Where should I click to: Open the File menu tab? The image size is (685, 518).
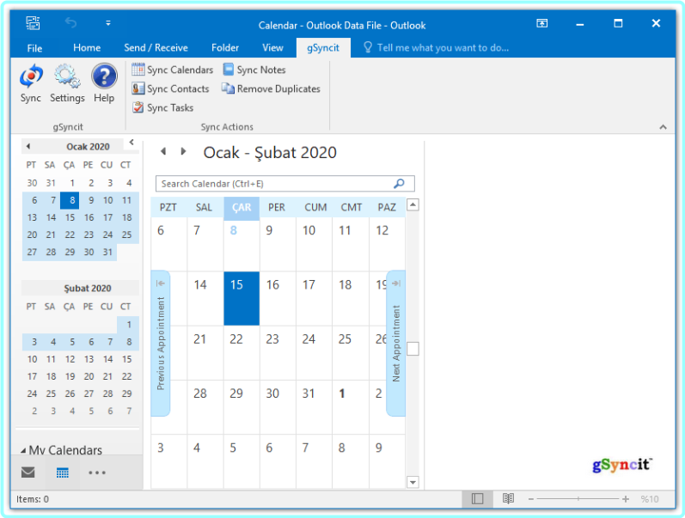click(34, 48)
